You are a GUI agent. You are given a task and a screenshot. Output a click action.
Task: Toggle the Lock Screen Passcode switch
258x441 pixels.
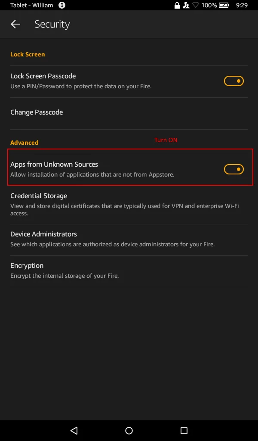(233, 81)
